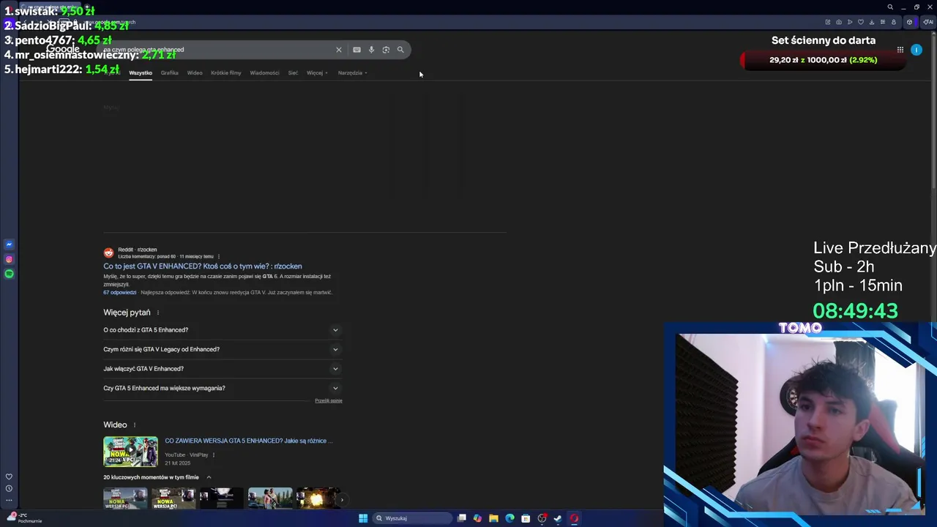Image resolution: width=937 pixels, height=527 pixels.
Task: Open the Google account avatar
Action: click(917, 50)
